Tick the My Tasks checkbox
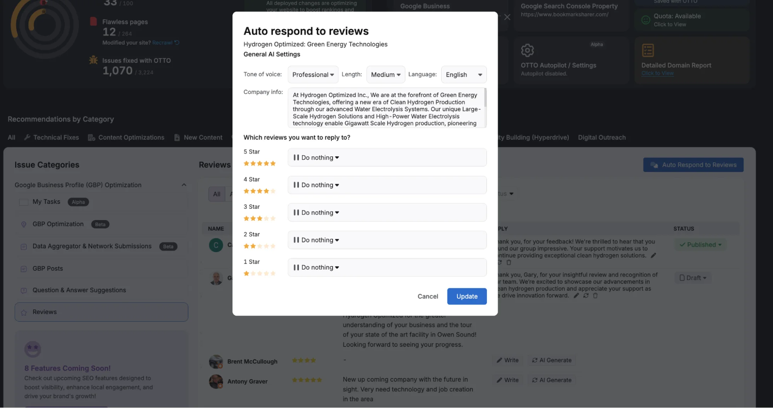This screenshot has width=773, height=408. pyautogui.click(x=24, y=202)
